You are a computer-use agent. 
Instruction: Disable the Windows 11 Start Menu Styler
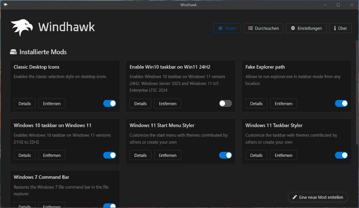pyautogui.click(x=226, y=155)
